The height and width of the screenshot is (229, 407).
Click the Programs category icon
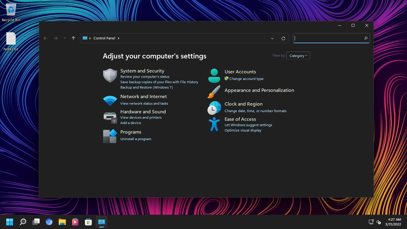point(110,136)
